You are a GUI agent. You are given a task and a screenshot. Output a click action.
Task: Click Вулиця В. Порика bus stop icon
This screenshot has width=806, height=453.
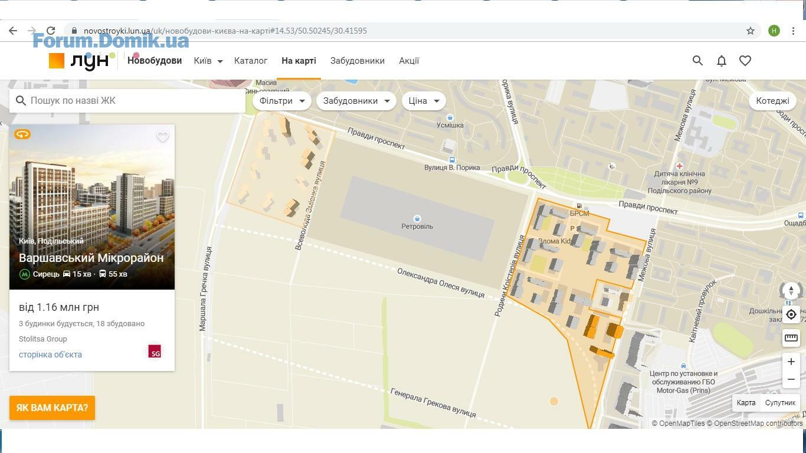(x=452, y=160)
